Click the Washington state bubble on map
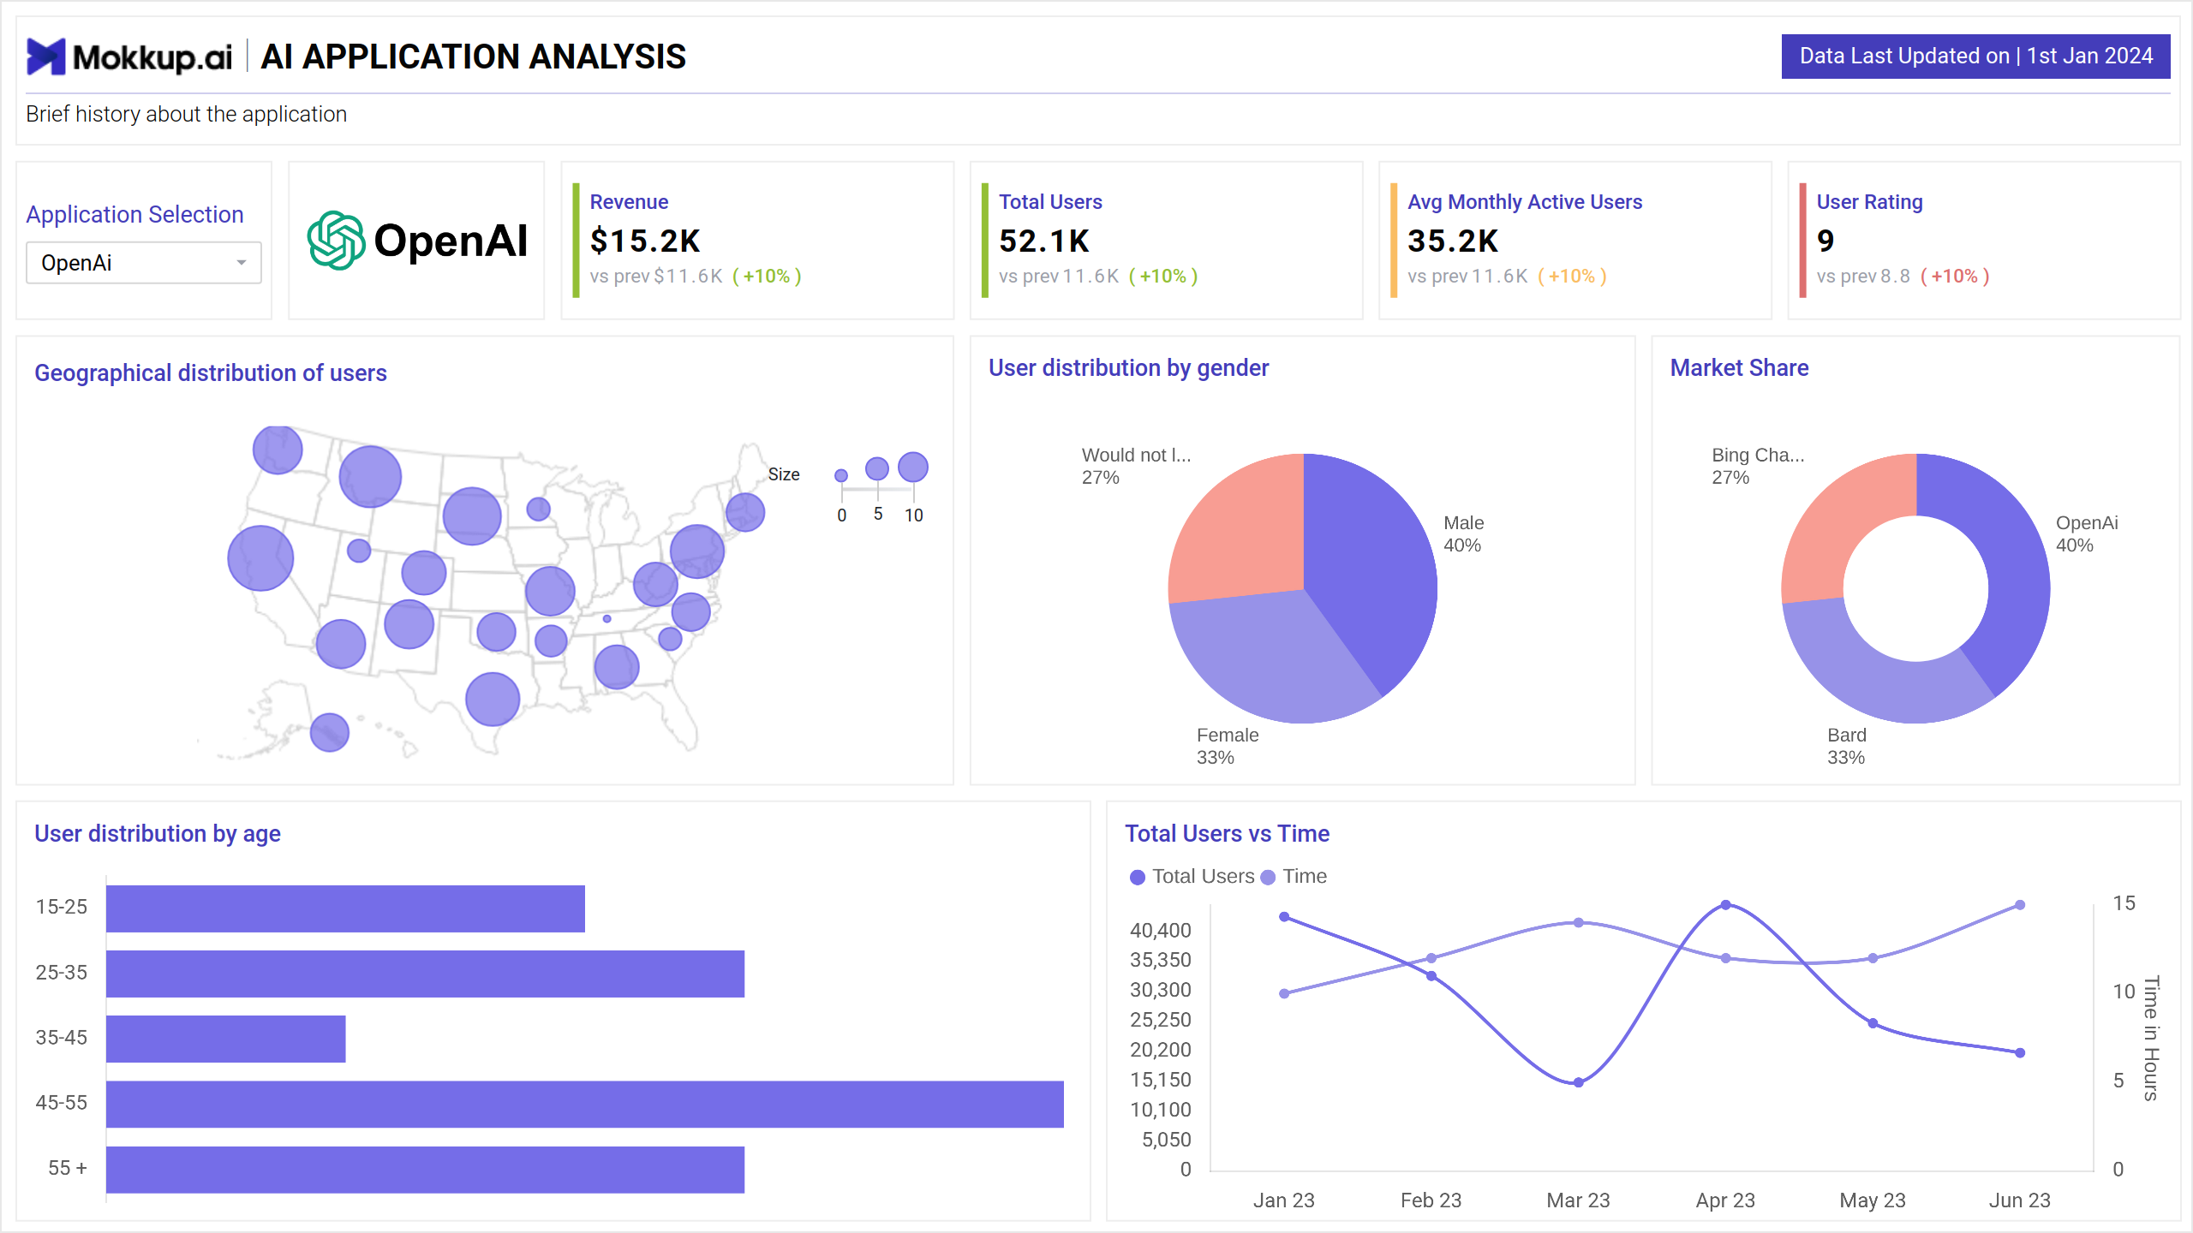 [278, 450]
